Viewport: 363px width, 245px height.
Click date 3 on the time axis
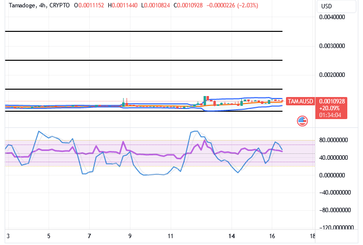coord(8,236)
